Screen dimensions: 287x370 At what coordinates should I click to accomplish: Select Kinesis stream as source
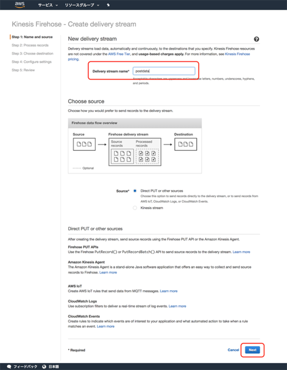click(135, 208)
